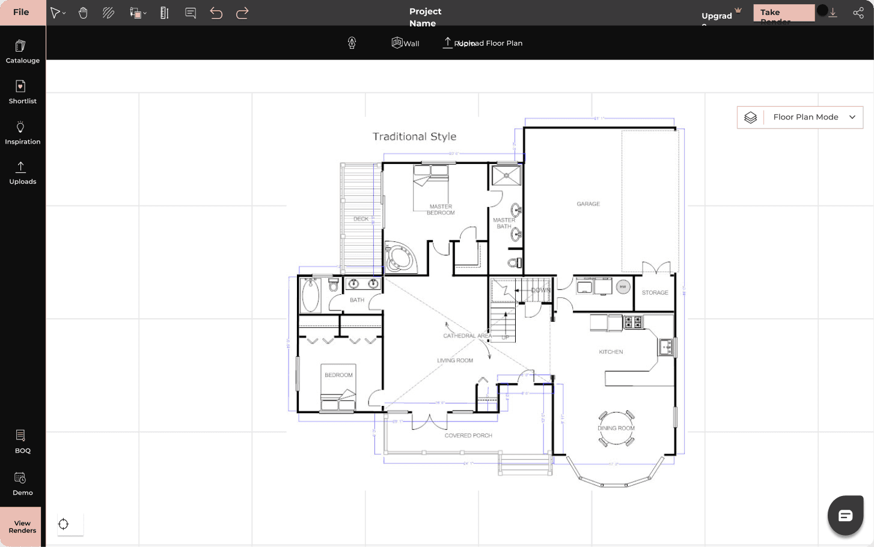
Task: Click the Floor Plan Mode chevron arrow
Action: 852,117
